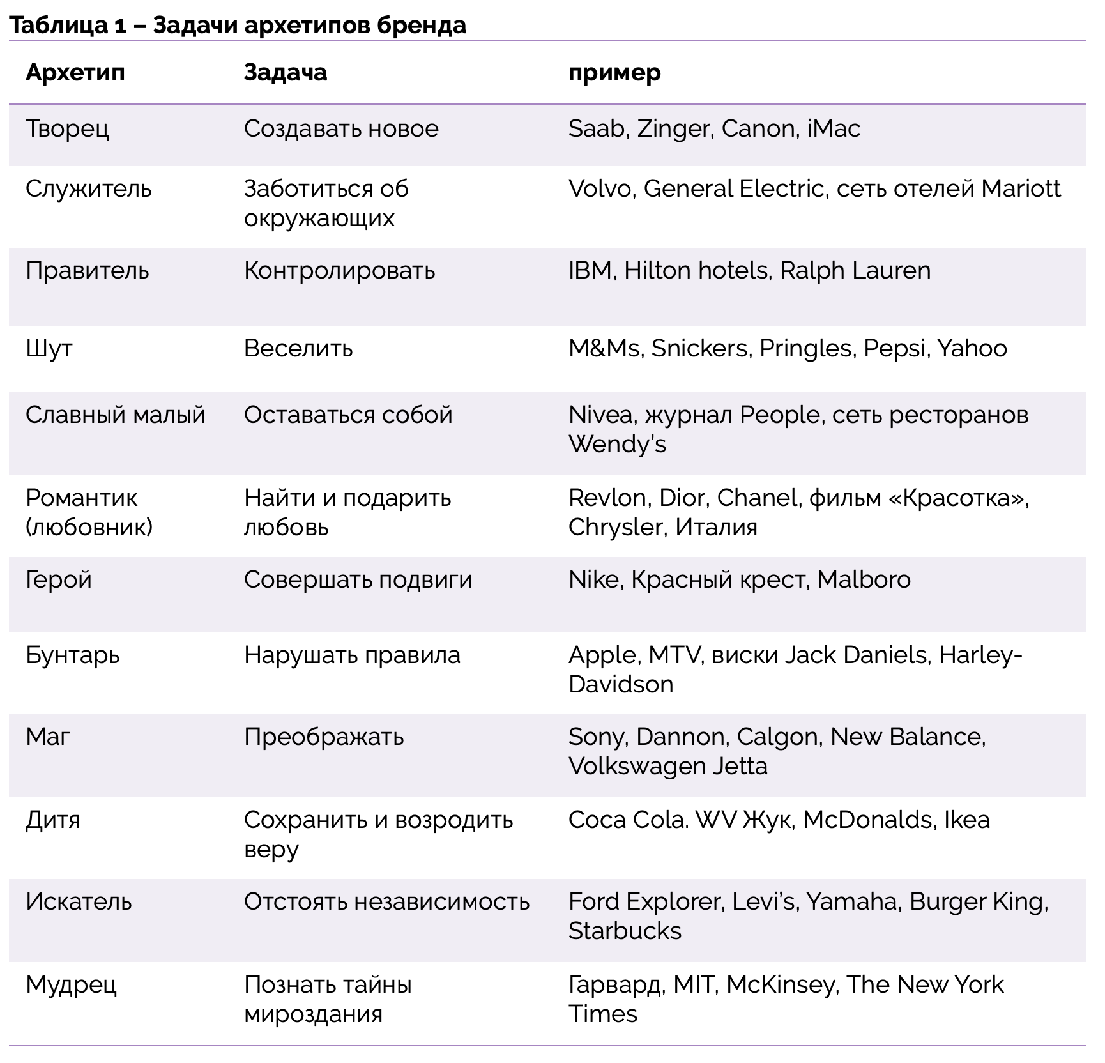Click the "Совершать подвиги" task cell
Screen dimensions: 1105x1063
(x=358, y=580)
